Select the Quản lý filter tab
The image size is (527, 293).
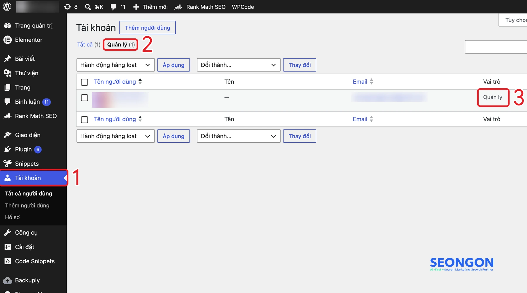[x=121, y=45]
